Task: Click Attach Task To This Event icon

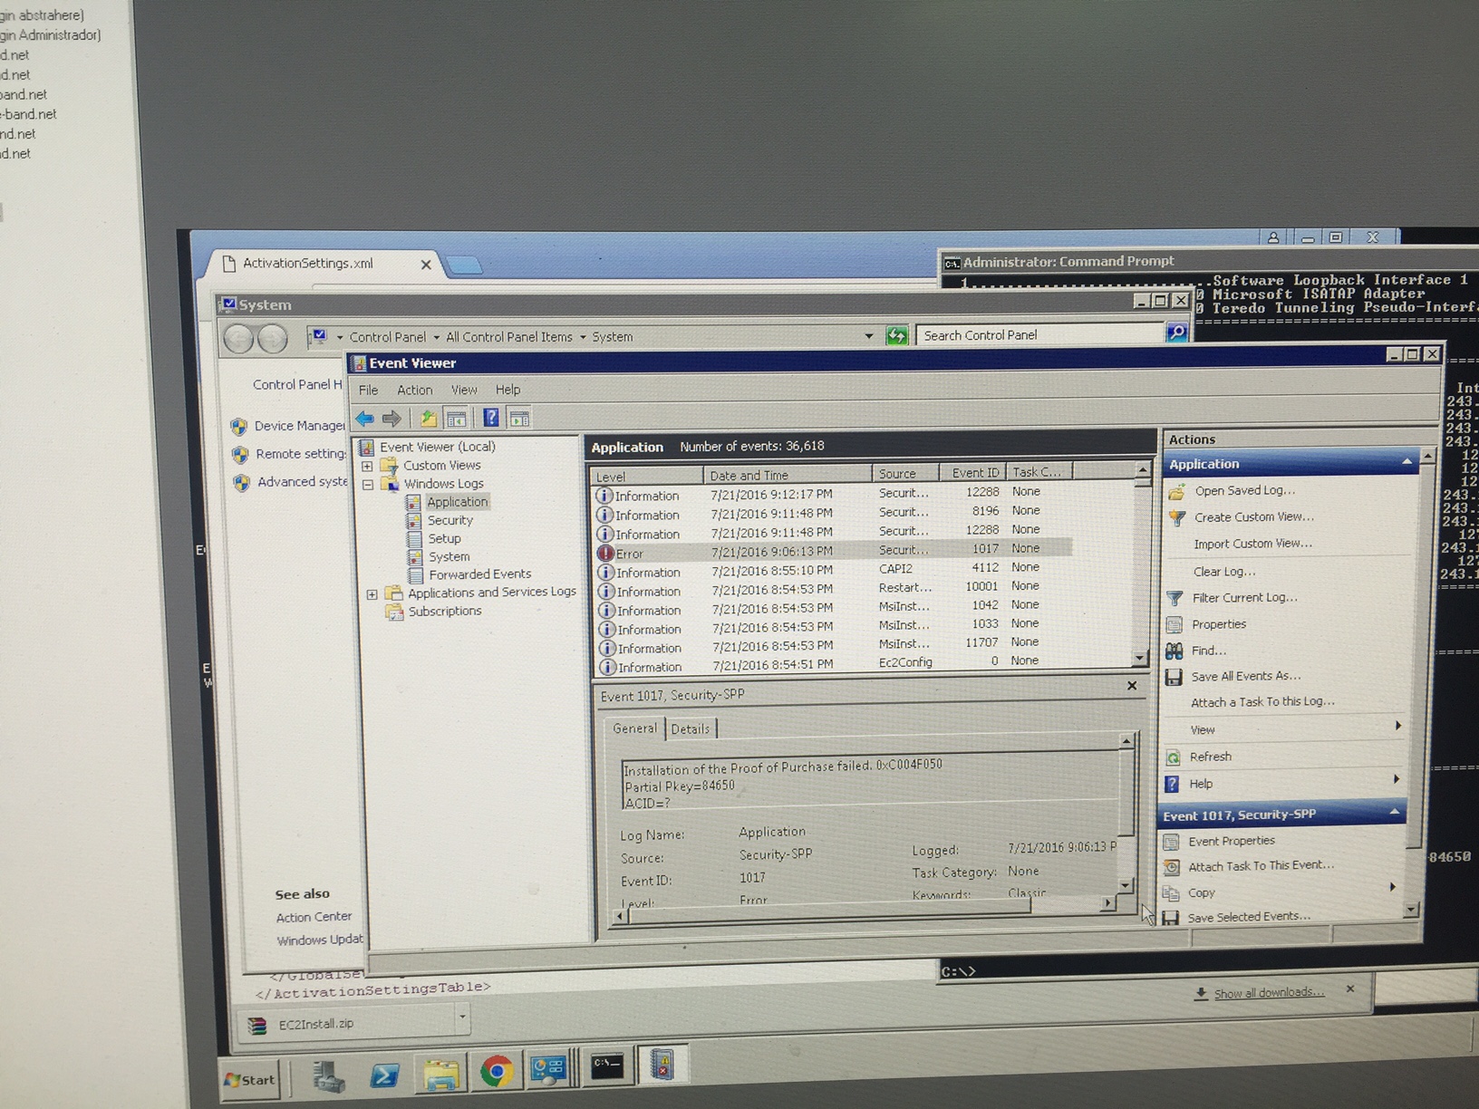Action: coord(1171,867)
